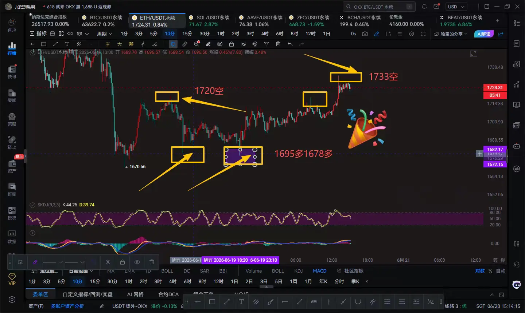
Task: Open the first line style dropdown in the floating toolbar
Action: 53,262
